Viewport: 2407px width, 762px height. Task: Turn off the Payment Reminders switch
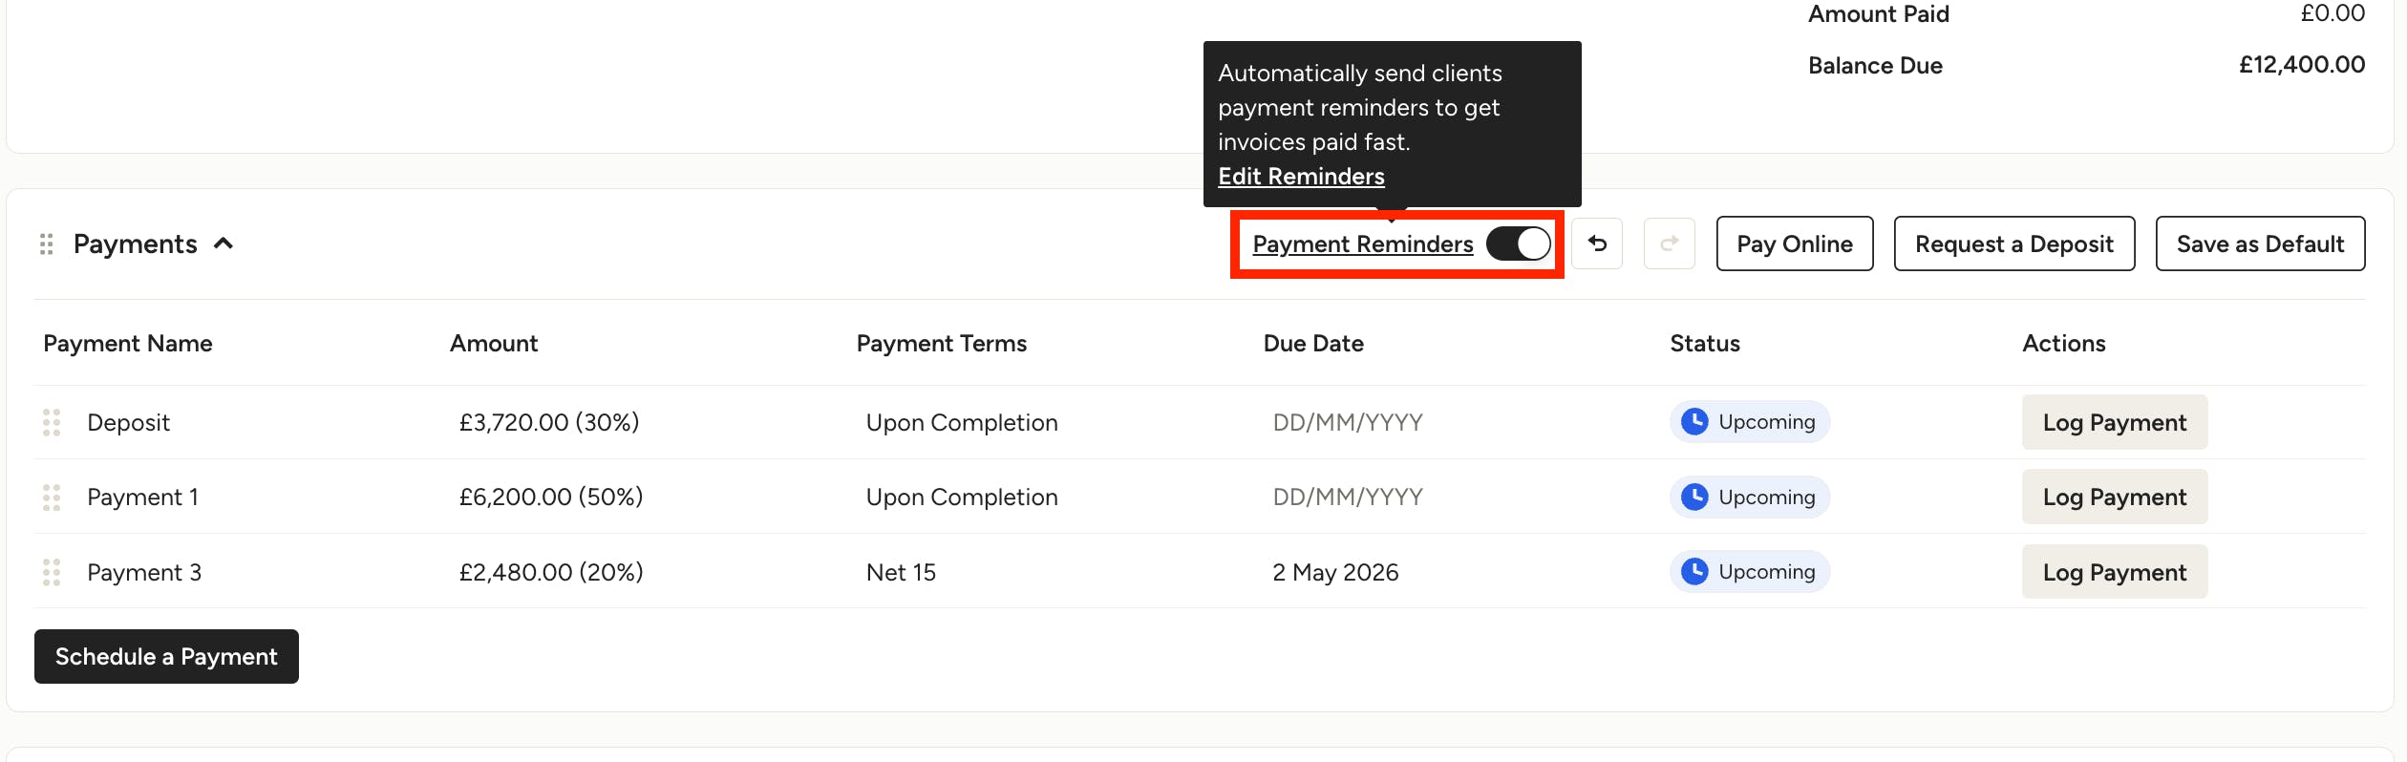[x=1519, y=243]
